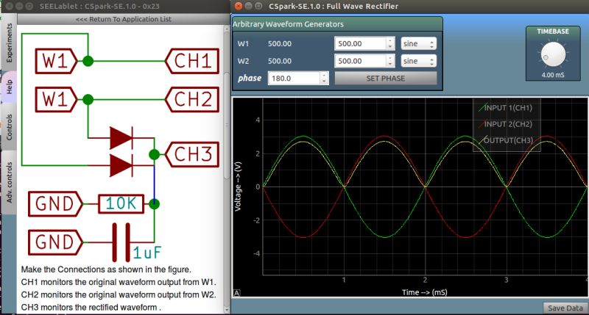
Task: Click the W1 frequency input field
Action: [x=360, y=43]
